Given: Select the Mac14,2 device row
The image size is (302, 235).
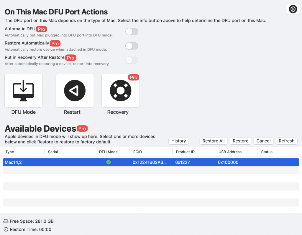Looking at the screenshot, I should tap(59, 162).
